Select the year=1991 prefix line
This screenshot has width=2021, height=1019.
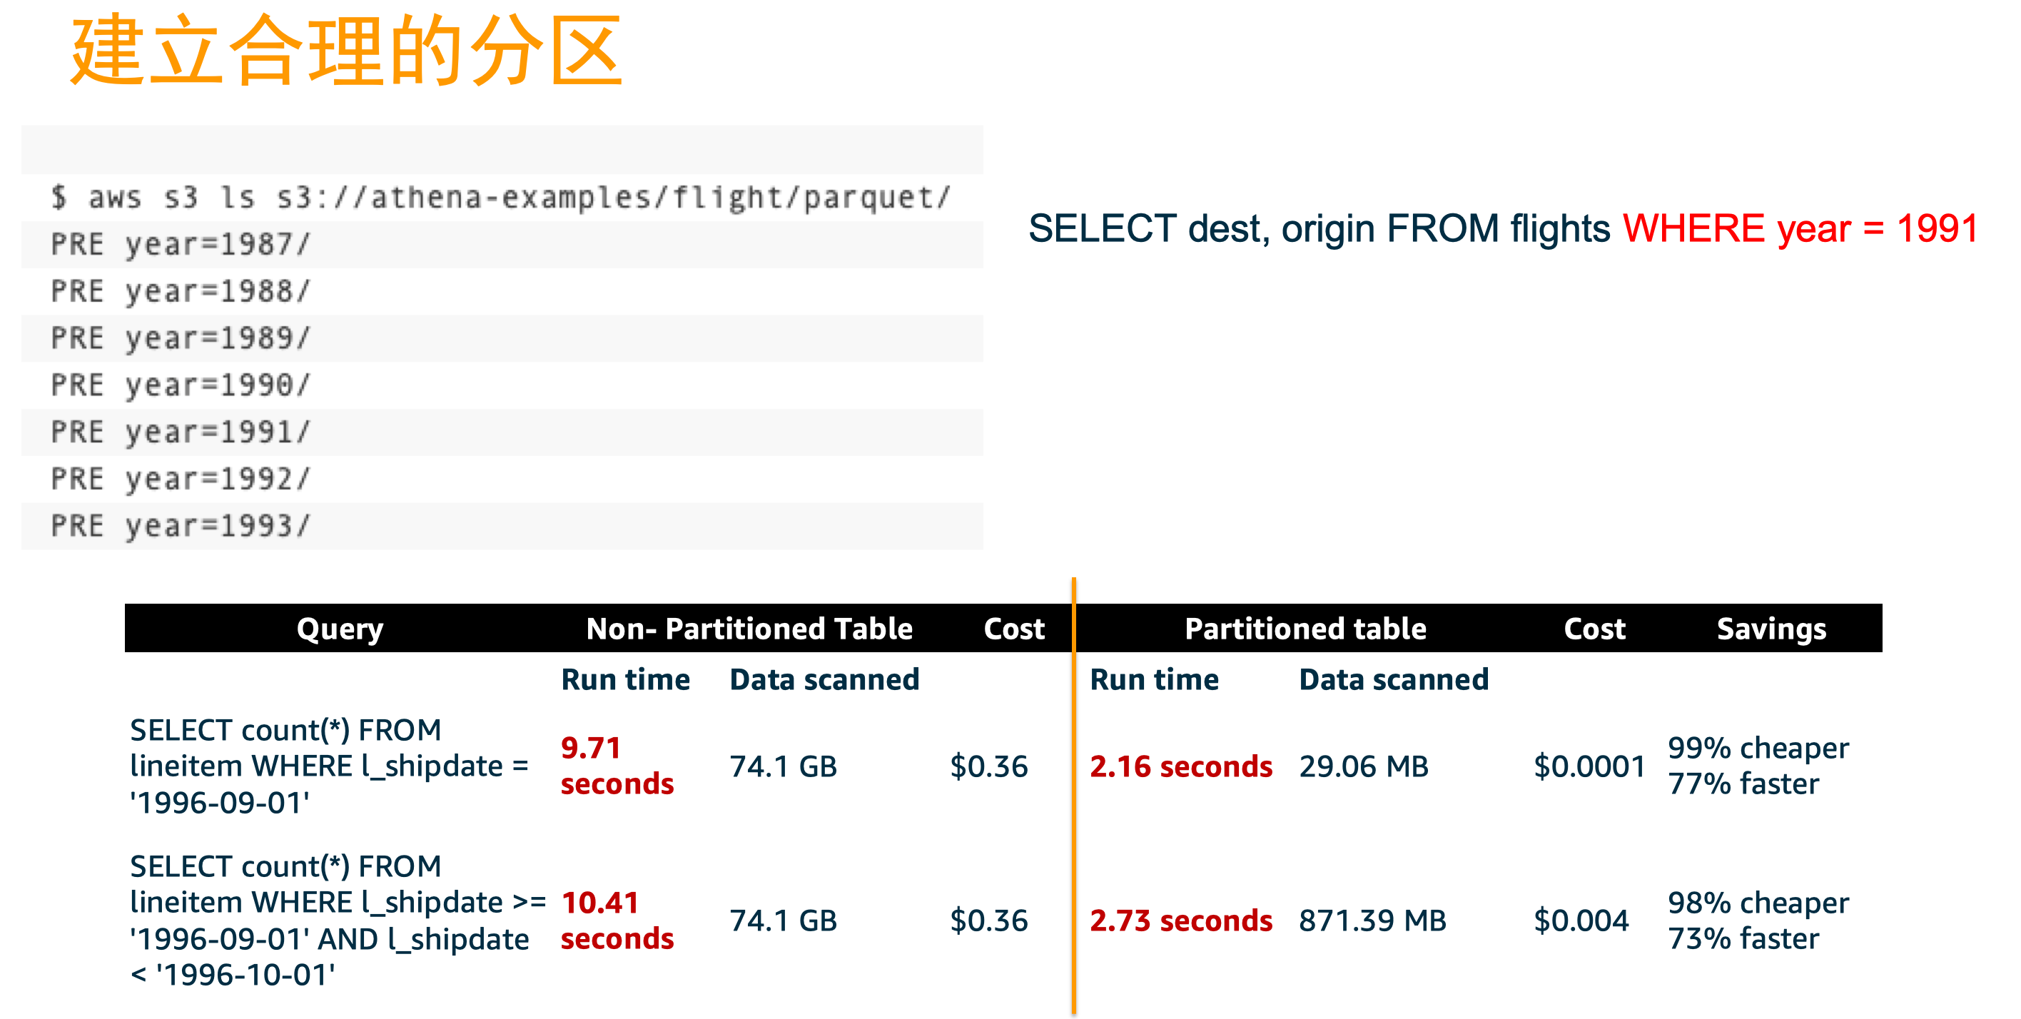[181, 432]
